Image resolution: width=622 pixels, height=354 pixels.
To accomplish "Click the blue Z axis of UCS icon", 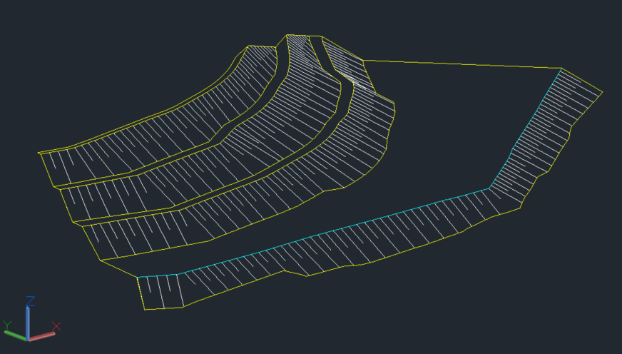I will (27, 323).
